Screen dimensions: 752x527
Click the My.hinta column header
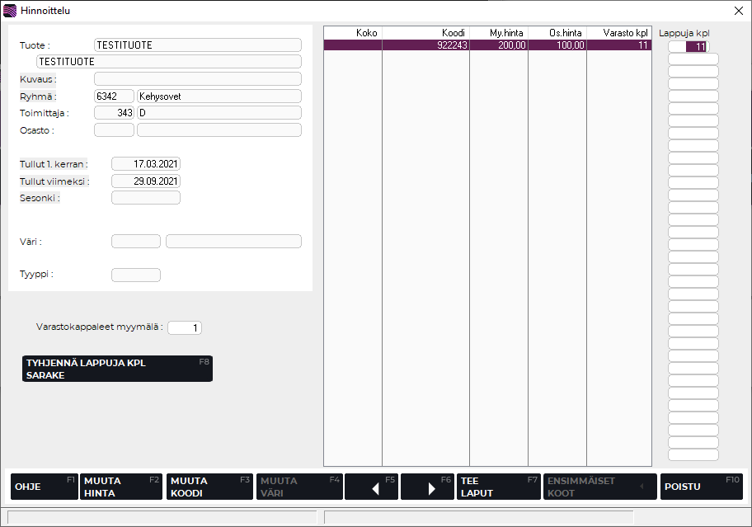(x=499, y=32)
